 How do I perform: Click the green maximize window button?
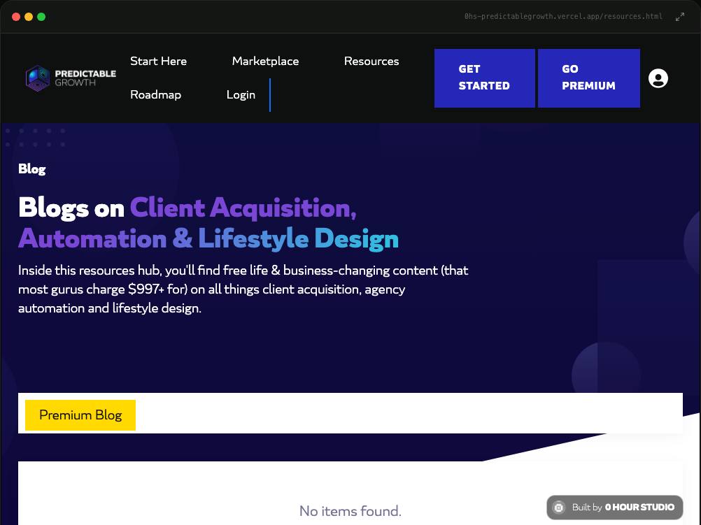[x=41, y=17]
